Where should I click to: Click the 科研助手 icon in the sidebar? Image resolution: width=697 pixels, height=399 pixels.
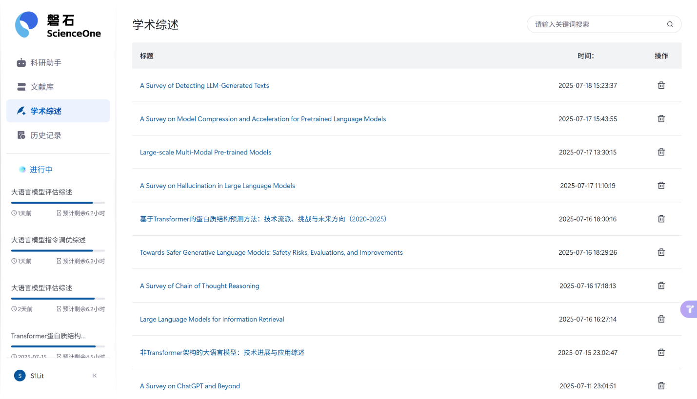[21, 62]
